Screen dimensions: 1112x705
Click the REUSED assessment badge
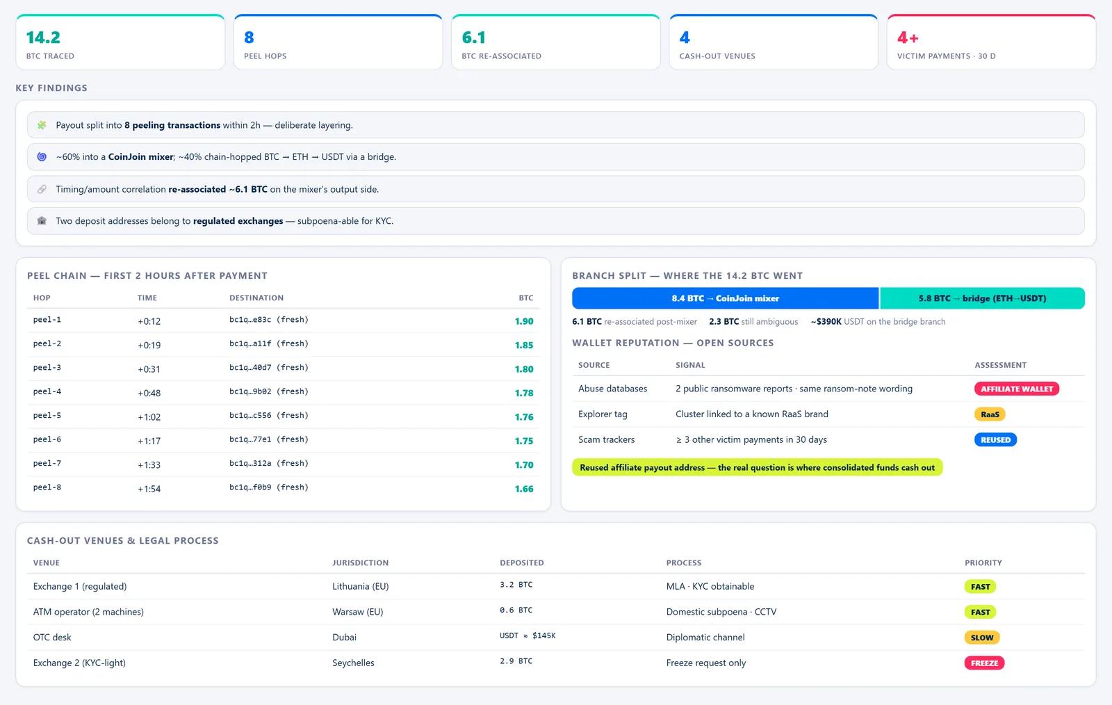[x=995, y=439]
